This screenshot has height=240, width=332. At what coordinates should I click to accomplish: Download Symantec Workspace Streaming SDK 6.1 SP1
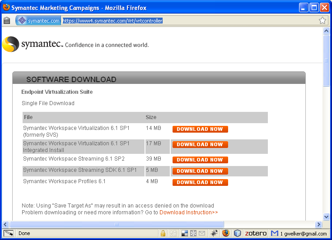200,171
